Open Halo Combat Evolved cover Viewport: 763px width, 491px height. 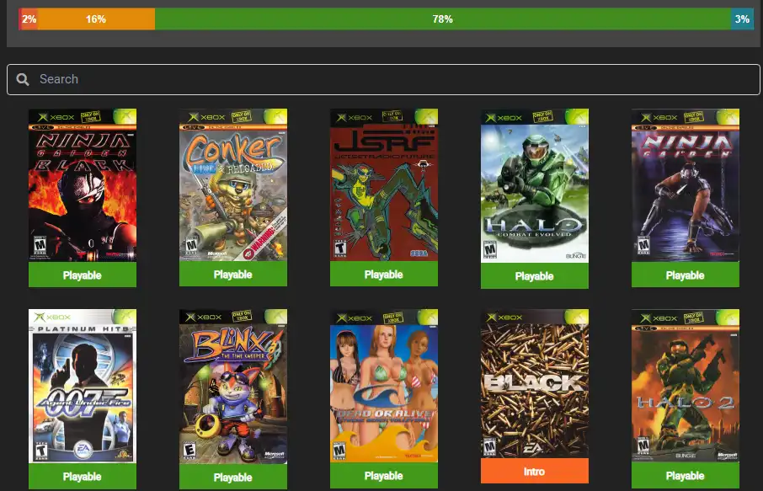pos(534,186)
